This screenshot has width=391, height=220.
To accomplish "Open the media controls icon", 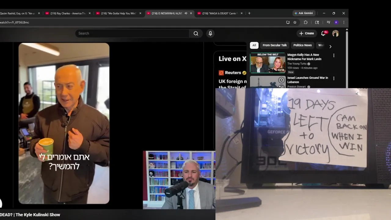I will [x=328, y=22].
